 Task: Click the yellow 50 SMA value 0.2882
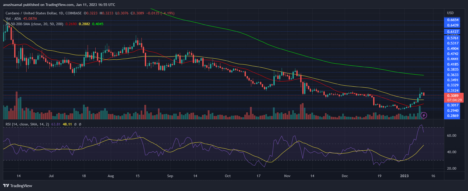[84, 24]
